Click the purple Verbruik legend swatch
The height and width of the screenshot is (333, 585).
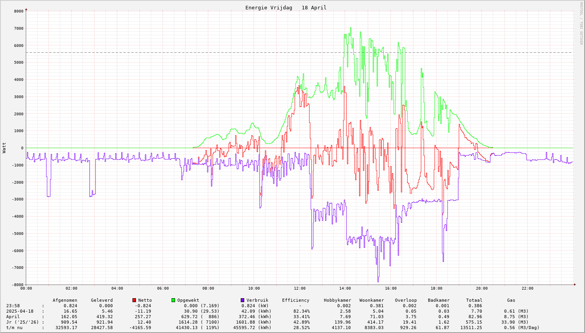242,300
